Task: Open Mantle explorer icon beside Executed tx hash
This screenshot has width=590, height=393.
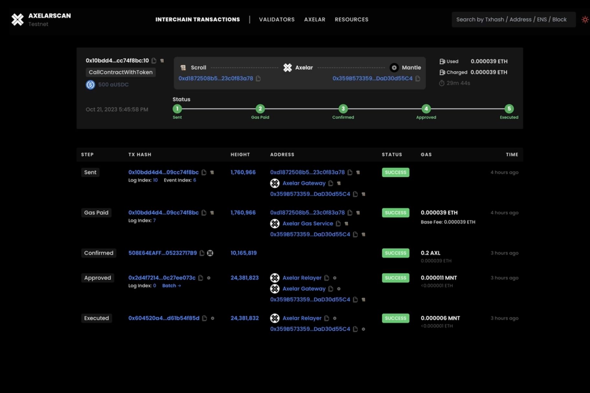Action: 213,318
